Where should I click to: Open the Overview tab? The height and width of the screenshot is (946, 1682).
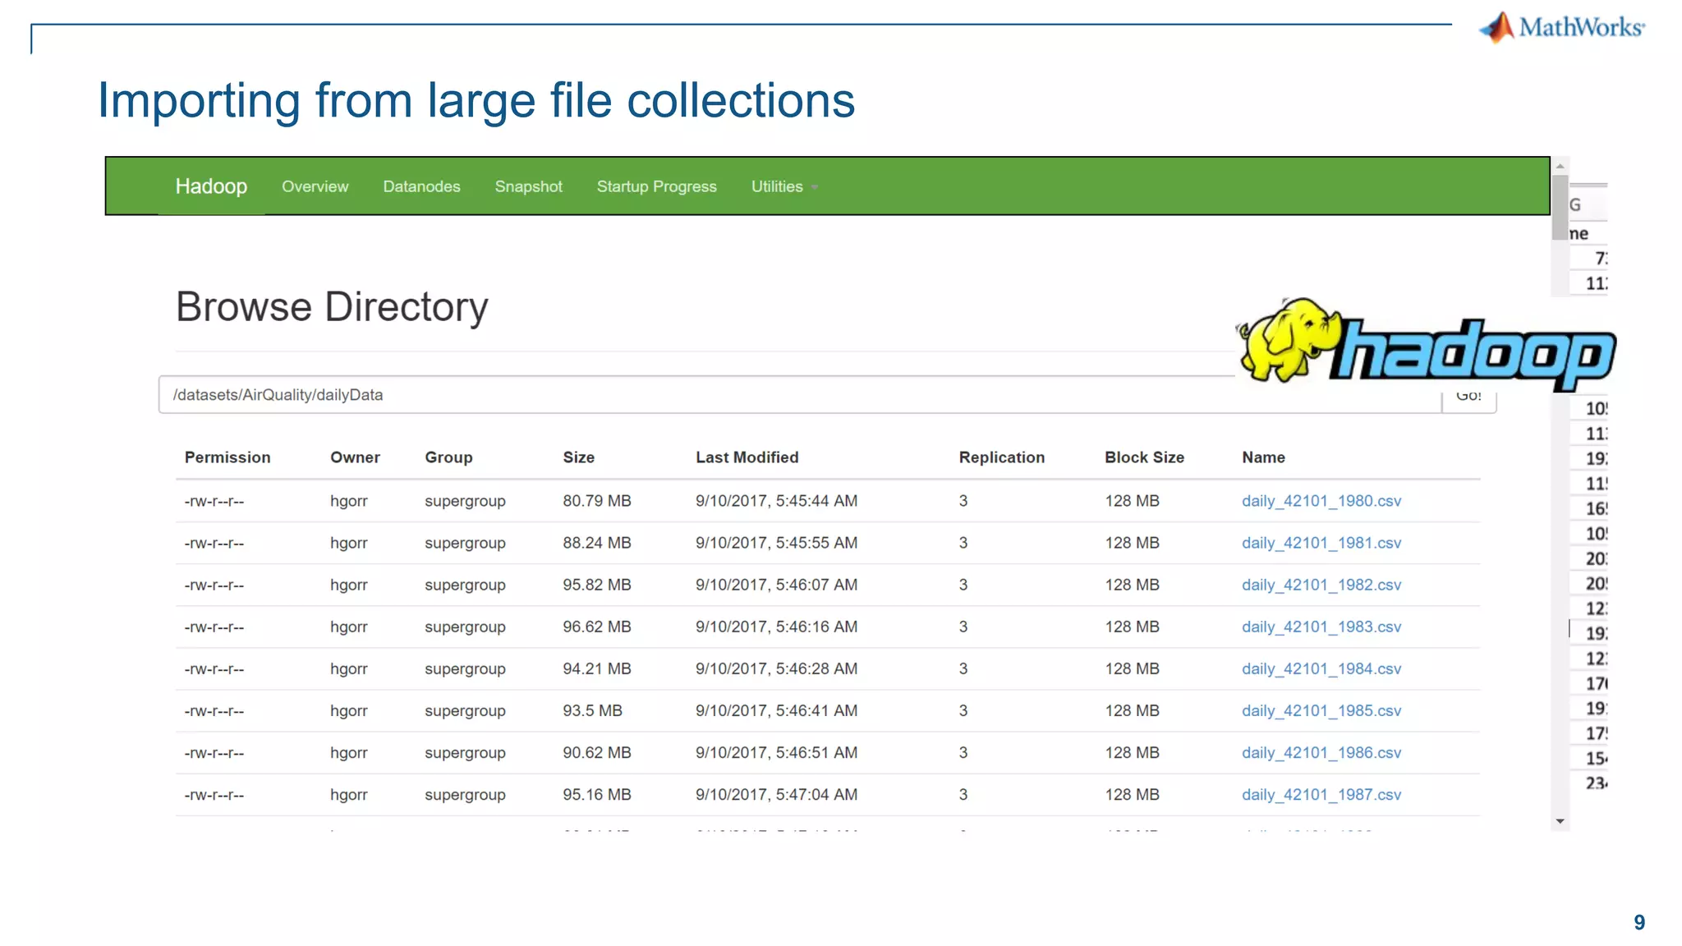click(x=315, y=186)
